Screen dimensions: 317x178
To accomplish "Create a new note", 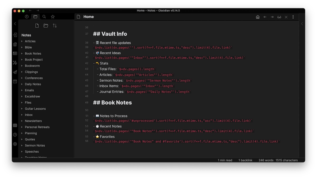I will (x=37, y=26).
